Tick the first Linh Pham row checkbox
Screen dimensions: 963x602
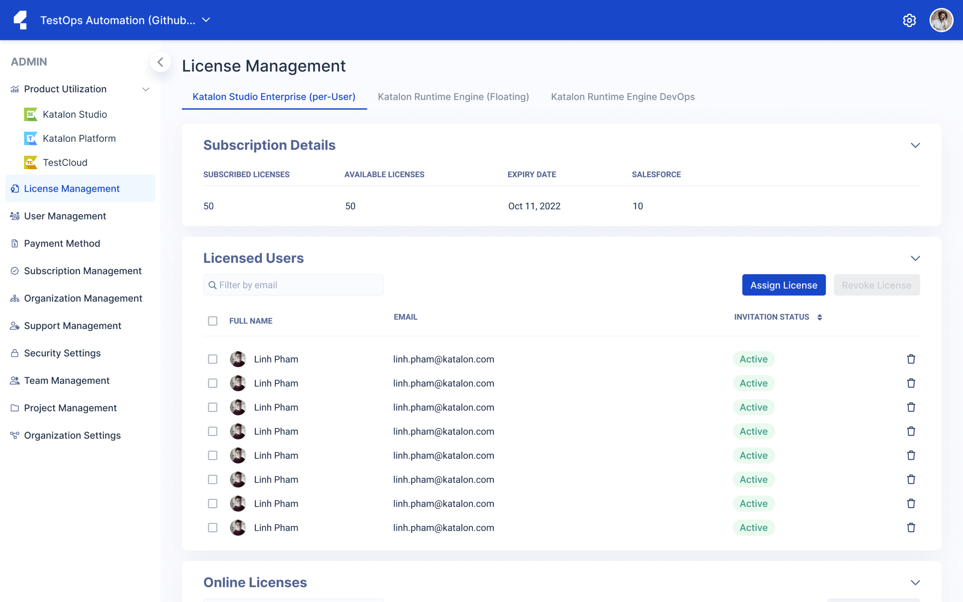point(213,359)
